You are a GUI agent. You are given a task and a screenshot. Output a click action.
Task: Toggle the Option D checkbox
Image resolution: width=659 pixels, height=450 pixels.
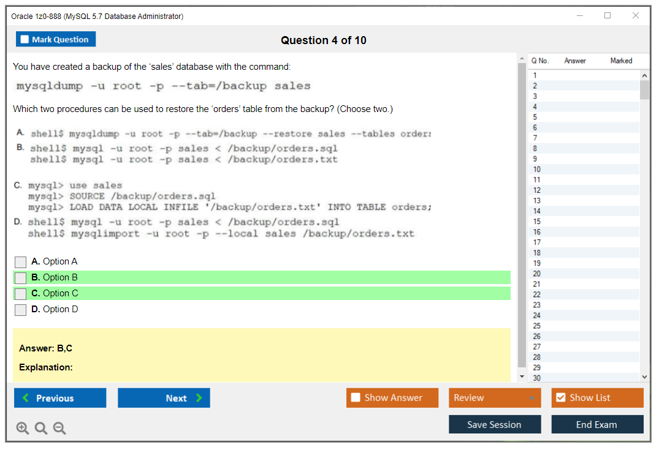coord(21,310)
